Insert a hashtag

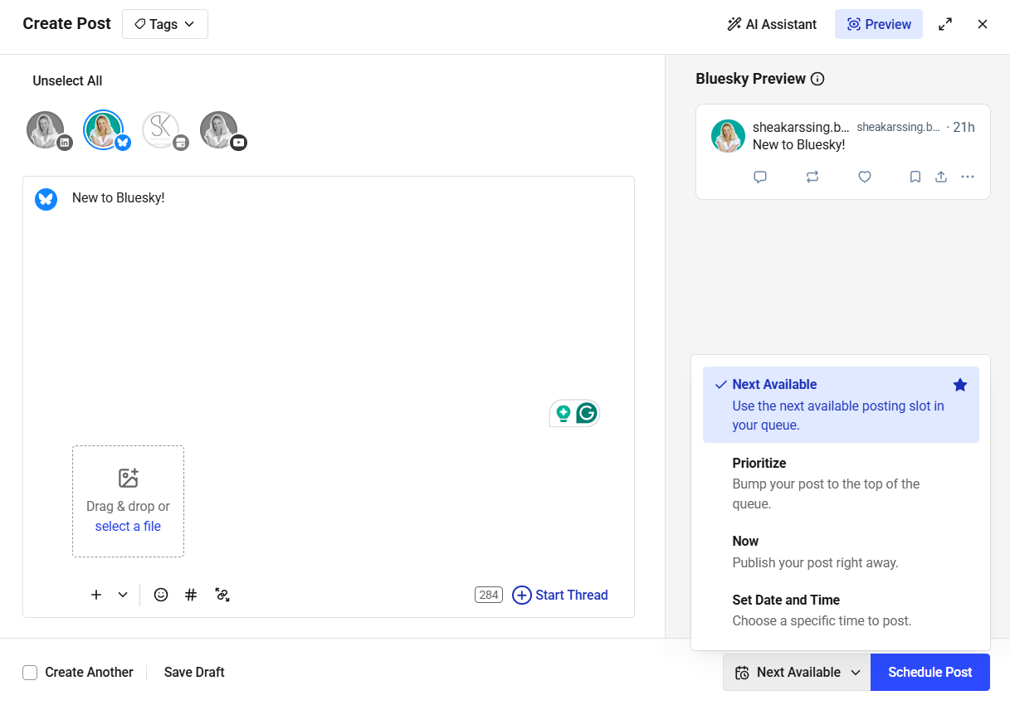point(190,595)
